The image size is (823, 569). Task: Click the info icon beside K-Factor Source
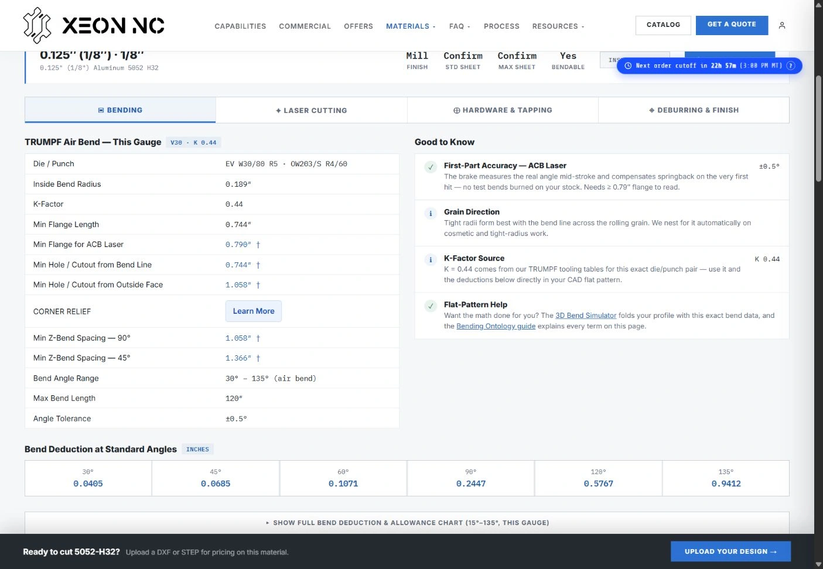point(431,259)
